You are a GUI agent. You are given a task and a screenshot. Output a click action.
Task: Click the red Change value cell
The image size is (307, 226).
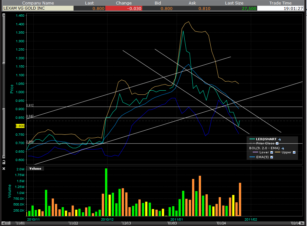(124, 8)
